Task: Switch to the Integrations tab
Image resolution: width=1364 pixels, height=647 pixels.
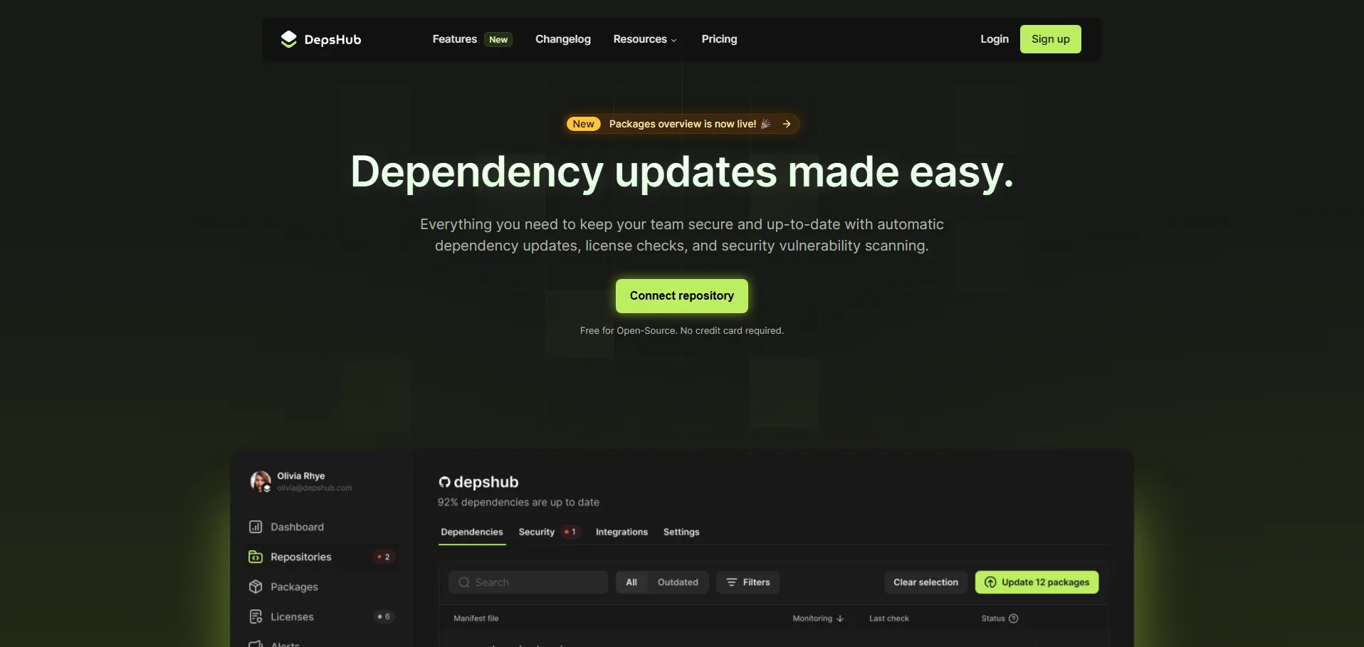Action: [x=621, y=532]
